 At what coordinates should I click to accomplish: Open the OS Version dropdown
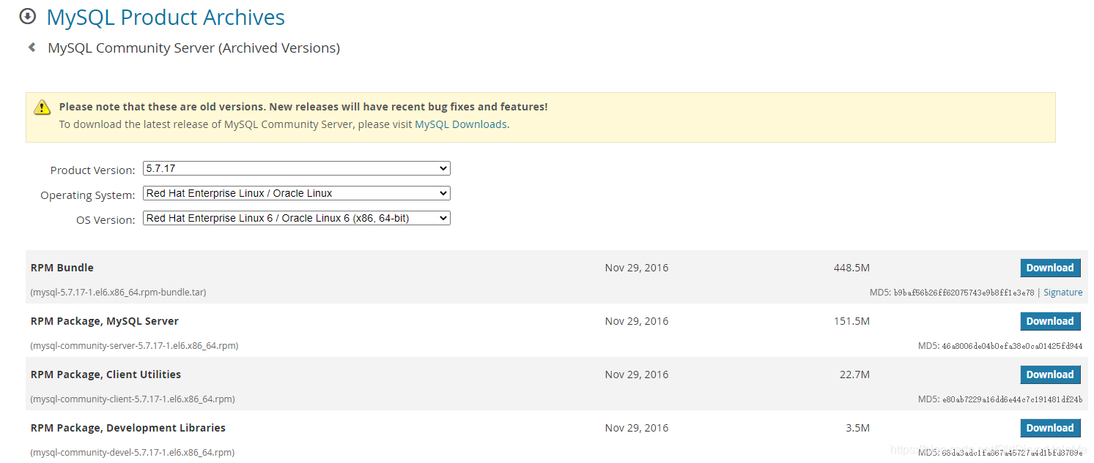pyautogui.click(x=297, y=218)
